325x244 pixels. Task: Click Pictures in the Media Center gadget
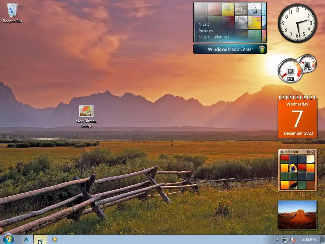[x=206, y=31]
